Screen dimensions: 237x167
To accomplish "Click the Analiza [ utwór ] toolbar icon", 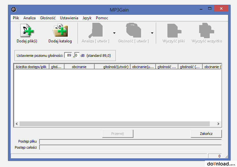I will (x=96, y=31).
